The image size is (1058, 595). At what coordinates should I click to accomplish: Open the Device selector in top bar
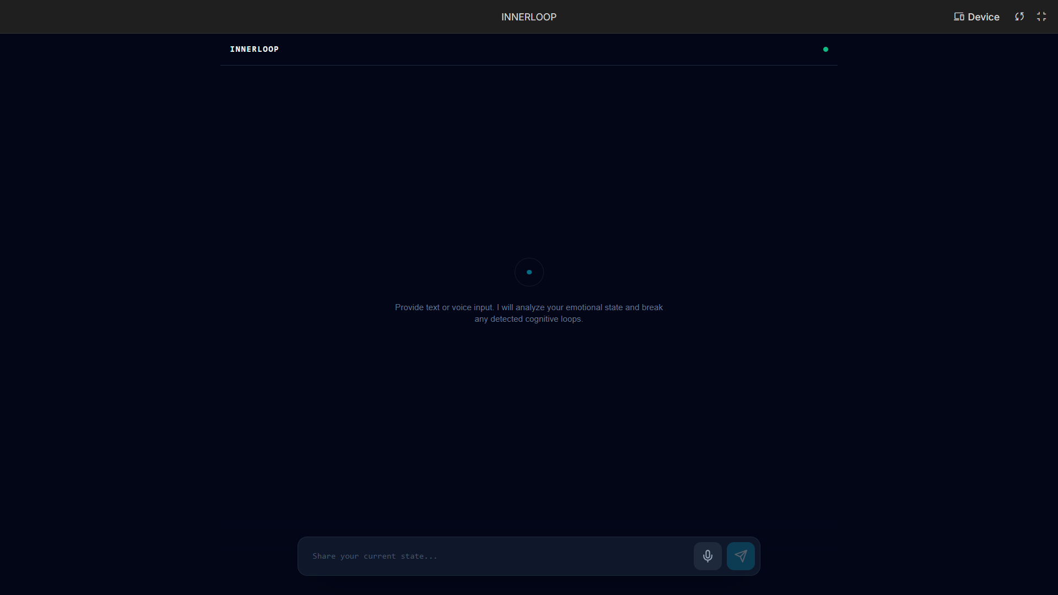tap(976, 17)
